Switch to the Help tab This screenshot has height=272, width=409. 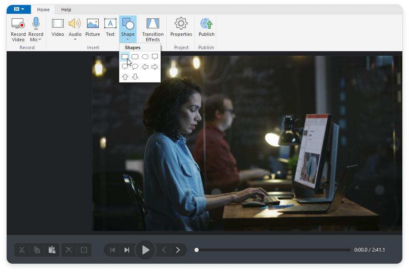[x=66, y=10]
